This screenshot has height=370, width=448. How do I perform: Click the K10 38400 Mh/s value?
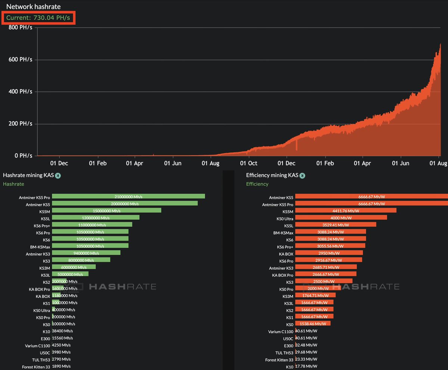[x=62, y=331]
